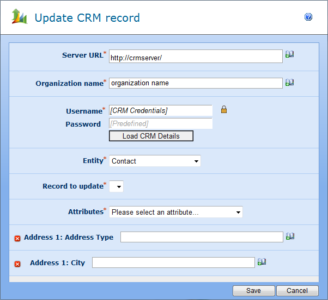Open lookup icon beside City field
This screenshot has height=300, width=328.
coord(262,262)
